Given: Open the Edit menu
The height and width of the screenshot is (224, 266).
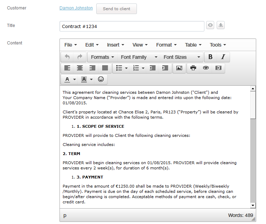Looking at the screenshot, I should 92,45.
